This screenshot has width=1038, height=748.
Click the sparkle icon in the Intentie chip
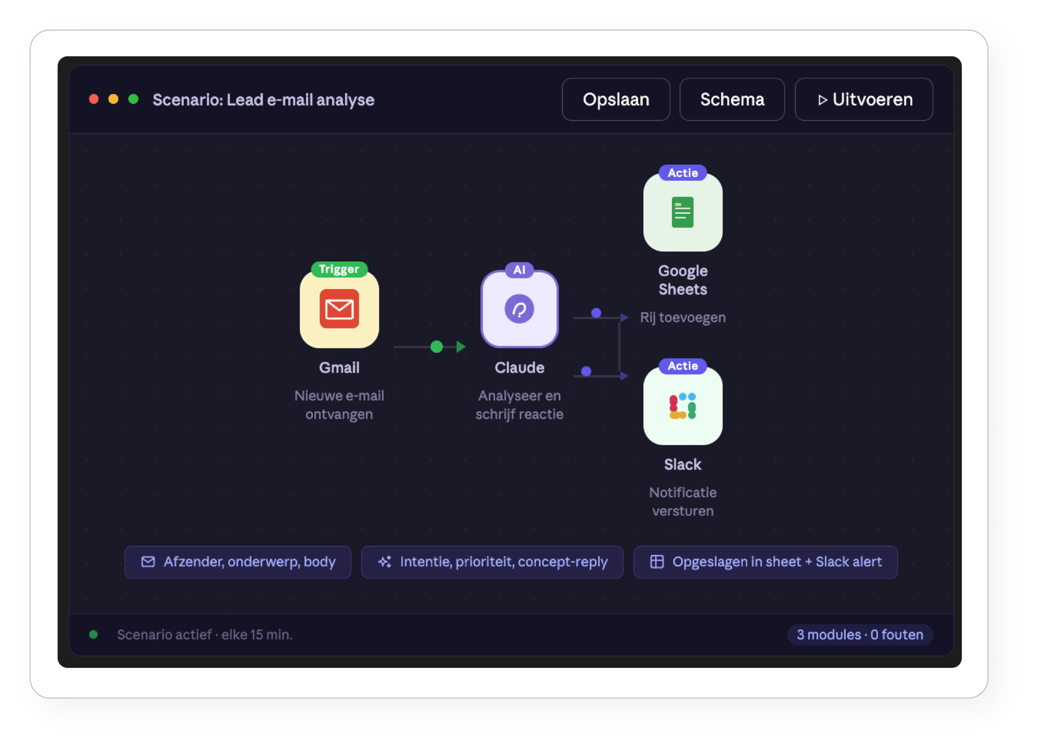click(384, 561)
